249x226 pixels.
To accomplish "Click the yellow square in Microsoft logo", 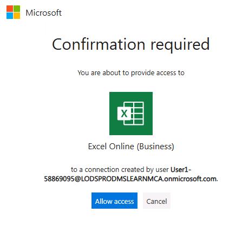I will (x=17, y=16).
